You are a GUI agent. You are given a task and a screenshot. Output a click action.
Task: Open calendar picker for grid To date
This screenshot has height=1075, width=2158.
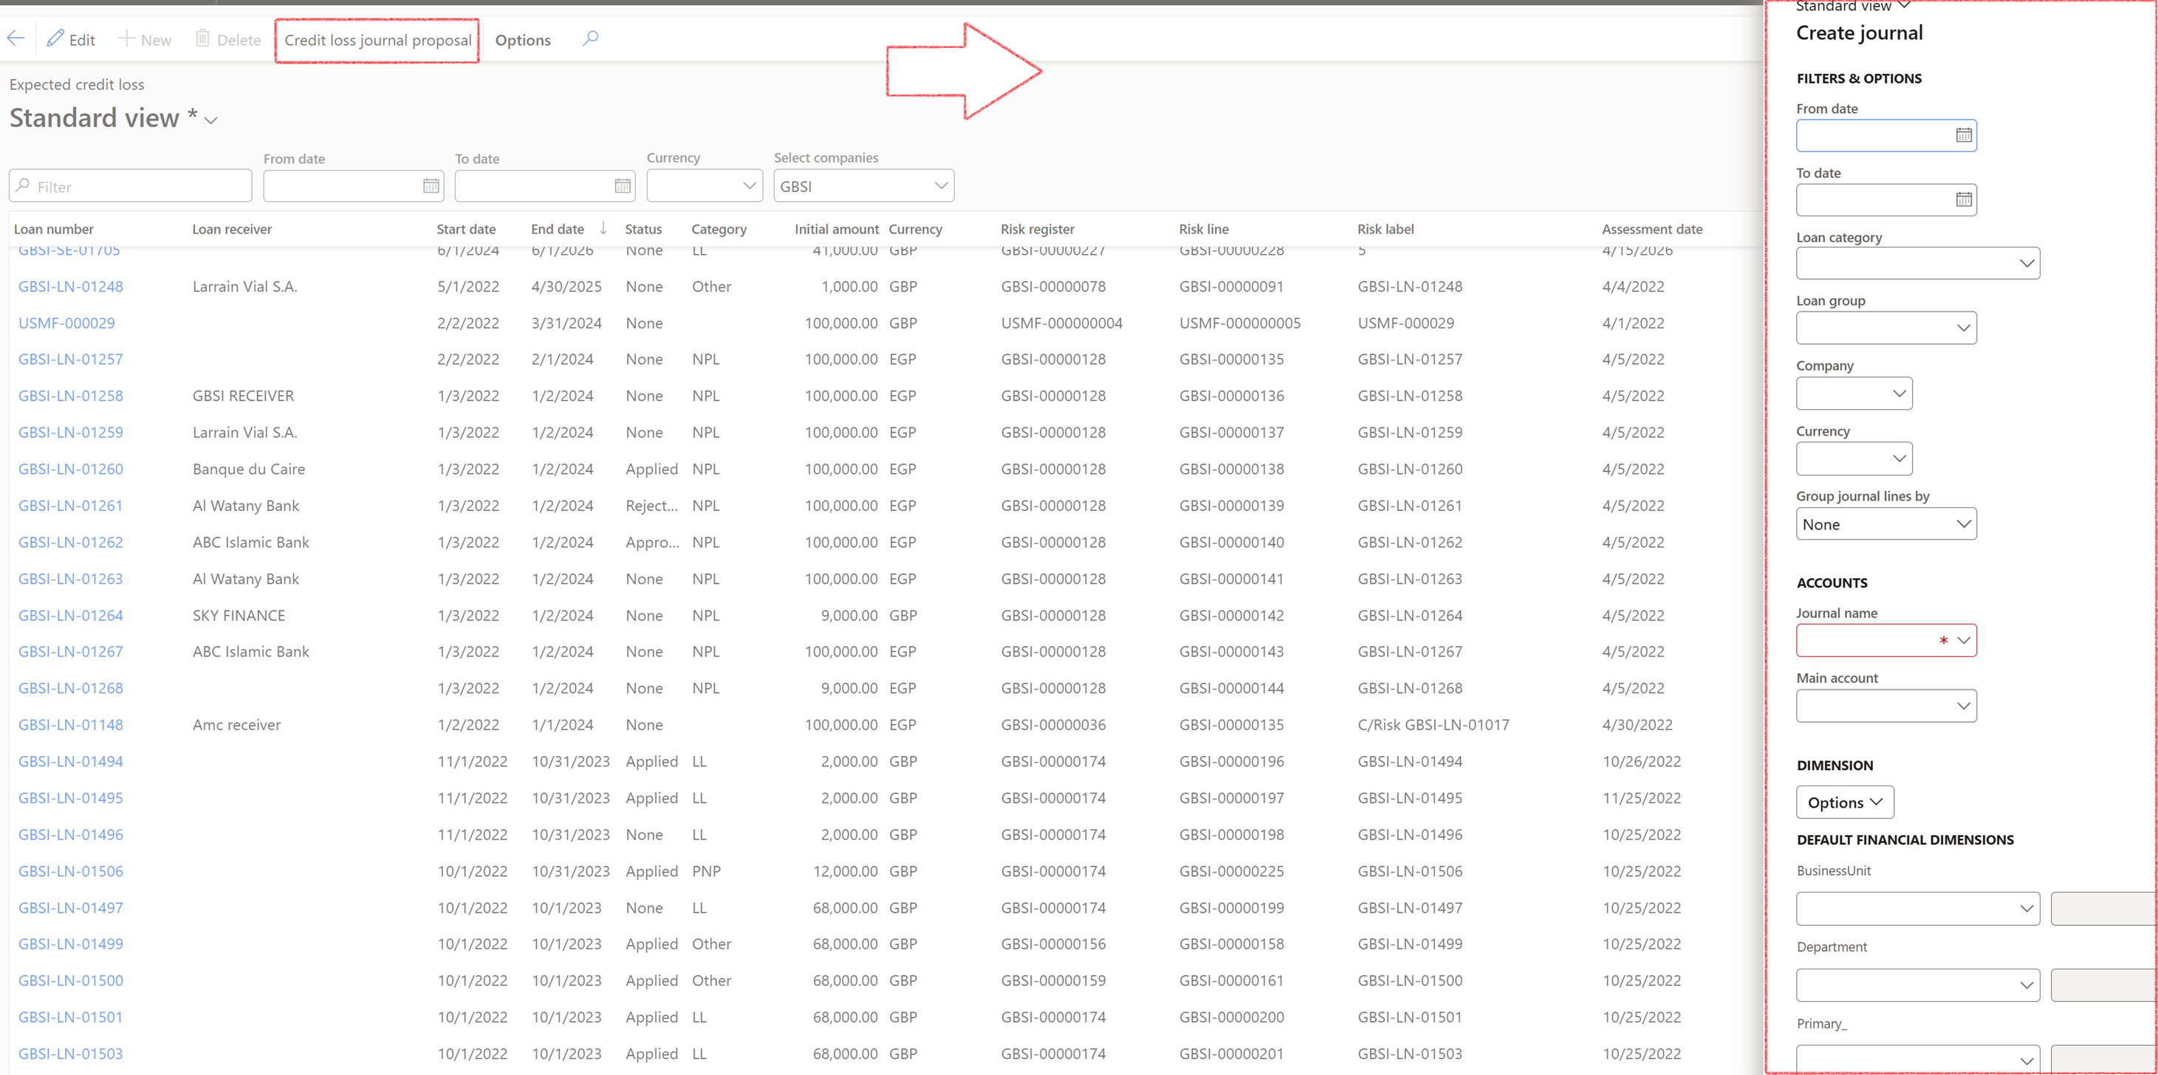pyautogui.click(x=623, y=186)
